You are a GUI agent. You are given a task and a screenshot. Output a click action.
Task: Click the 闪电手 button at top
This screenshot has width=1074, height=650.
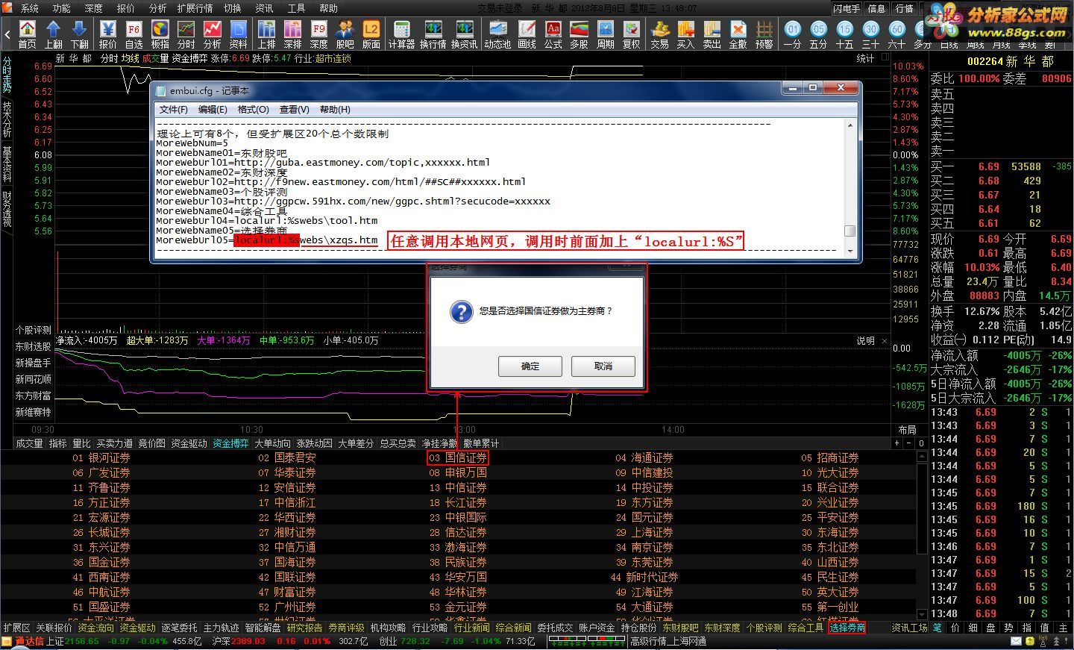tap(847, 8)
